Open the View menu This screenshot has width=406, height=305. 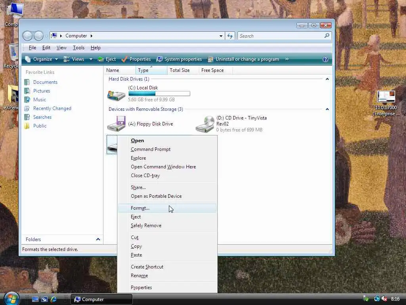coord(61,48)
